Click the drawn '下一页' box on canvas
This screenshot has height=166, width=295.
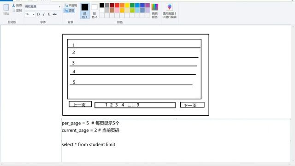(192, 105)
